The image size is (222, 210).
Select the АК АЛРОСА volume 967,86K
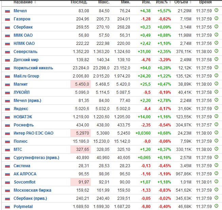(184, 174)
